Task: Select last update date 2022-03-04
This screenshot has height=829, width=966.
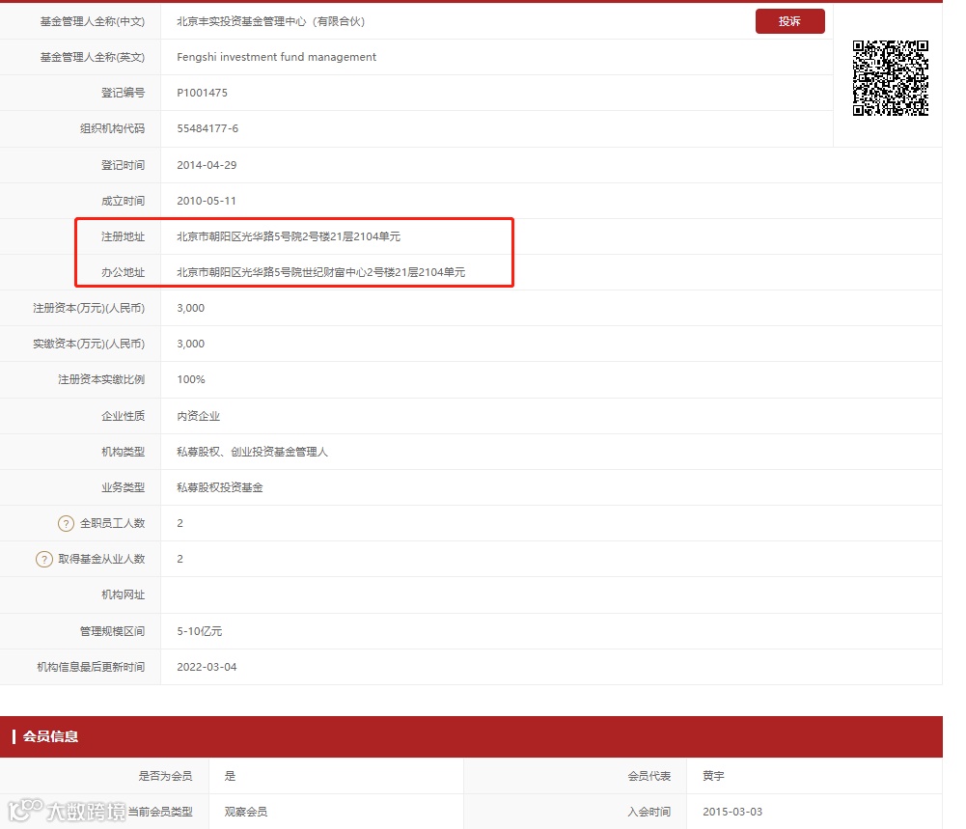Action: click(x=207, y=667)
